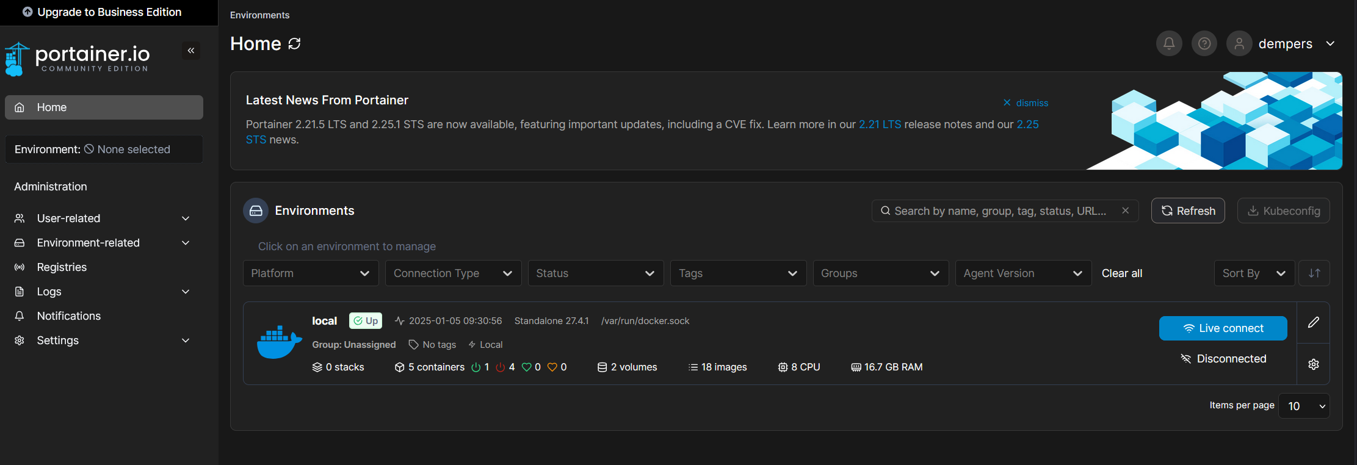
Task: Change the items per page dropdown
Action: (x=1304, y=406)
